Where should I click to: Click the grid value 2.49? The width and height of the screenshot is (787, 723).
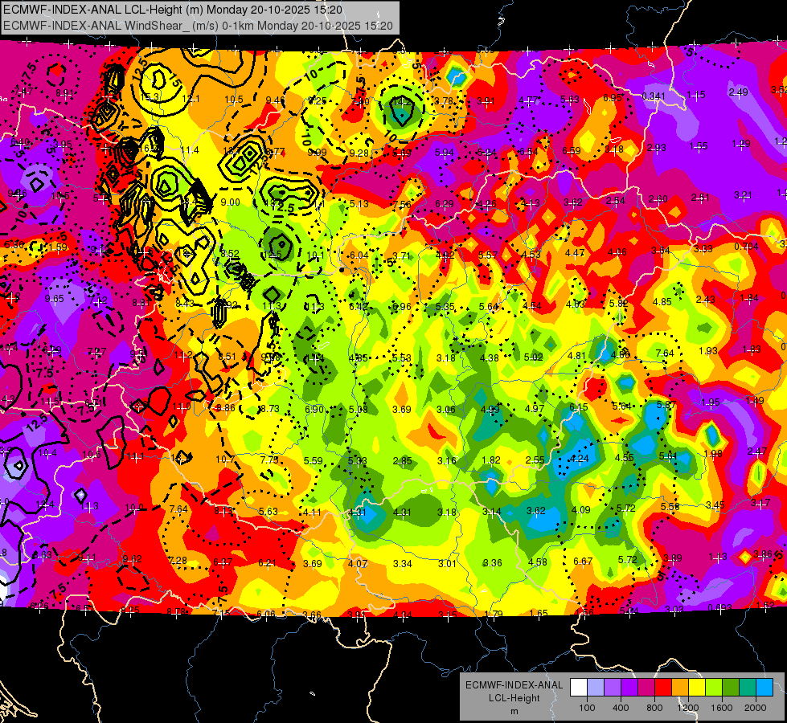pyautogui.click(x=738, y=92)
